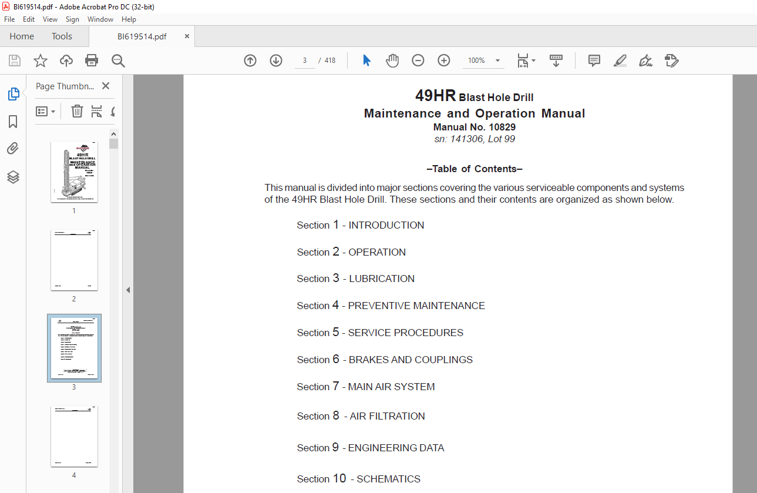This screenshot has width=757, height=493.
Task: Zoom out with the minus circle
Action: (418, 61)
